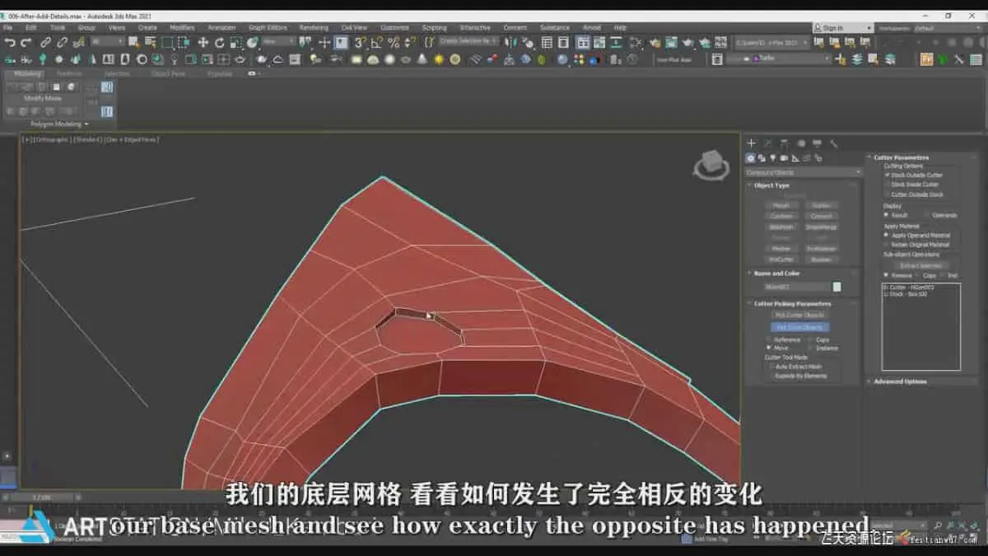Open the Utilities wrench panel tab
This screenshot has height=556, width=988.
[833, 143]
